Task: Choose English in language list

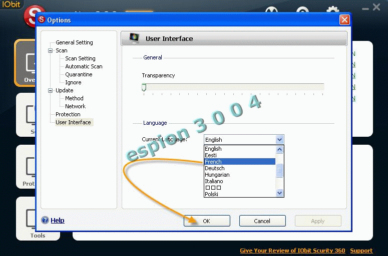Action: (239, 149)
